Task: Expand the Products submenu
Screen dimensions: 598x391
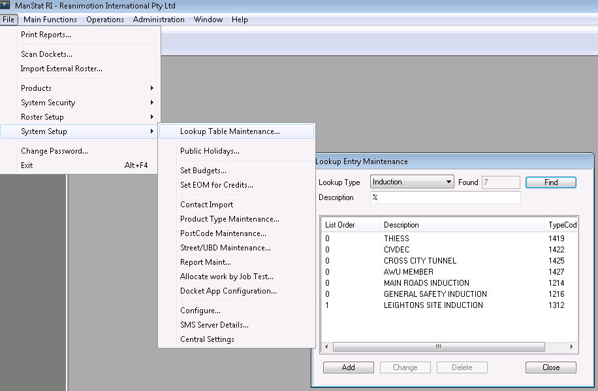Action: [x=80, y=88]
